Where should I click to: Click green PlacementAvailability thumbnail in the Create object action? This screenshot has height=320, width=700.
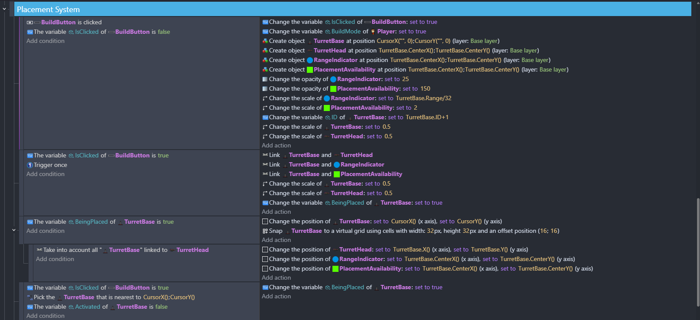[310, 70]
